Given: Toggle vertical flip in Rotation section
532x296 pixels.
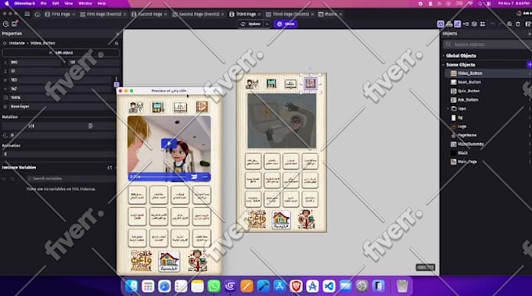Looking at the screenshot, I should (90, 126).
